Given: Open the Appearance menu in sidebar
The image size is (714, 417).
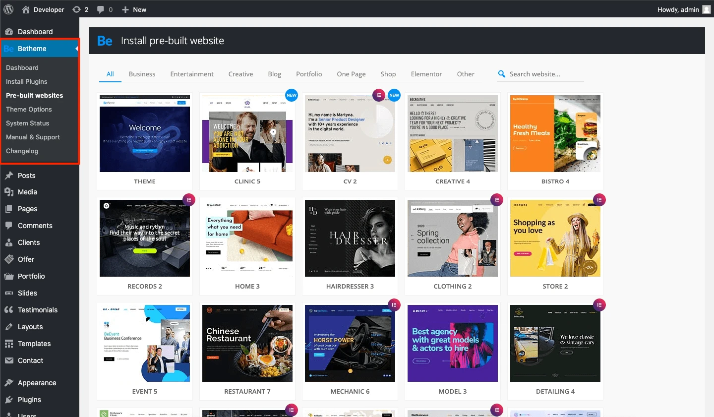Looking at the screenshot, I should coord(37,383).
